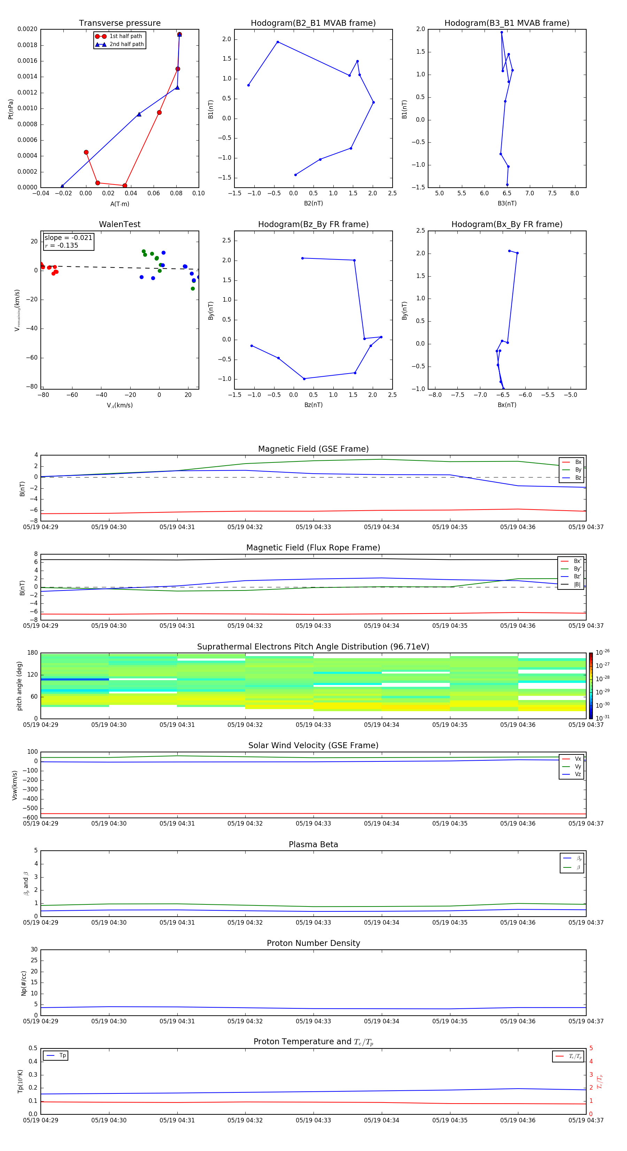
Task: Select 'Bz' in the GSE frame legend
Action: (x=572, y=477)
